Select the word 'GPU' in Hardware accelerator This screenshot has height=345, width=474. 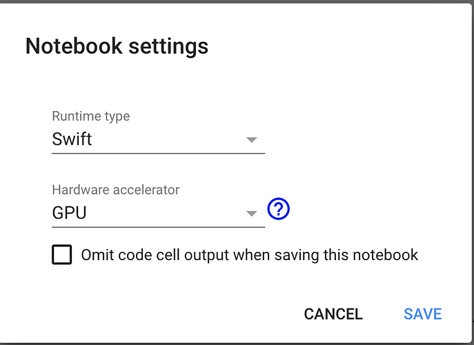(x=69, y=213)
